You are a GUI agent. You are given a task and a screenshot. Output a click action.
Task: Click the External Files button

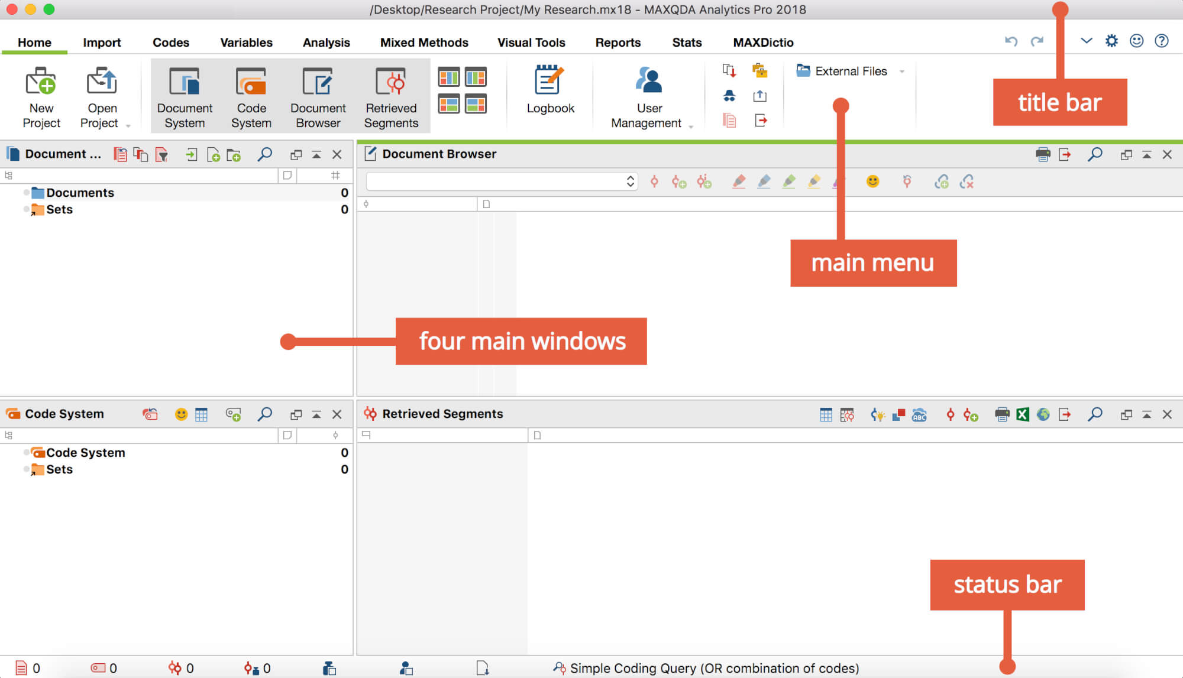point(841,71)
